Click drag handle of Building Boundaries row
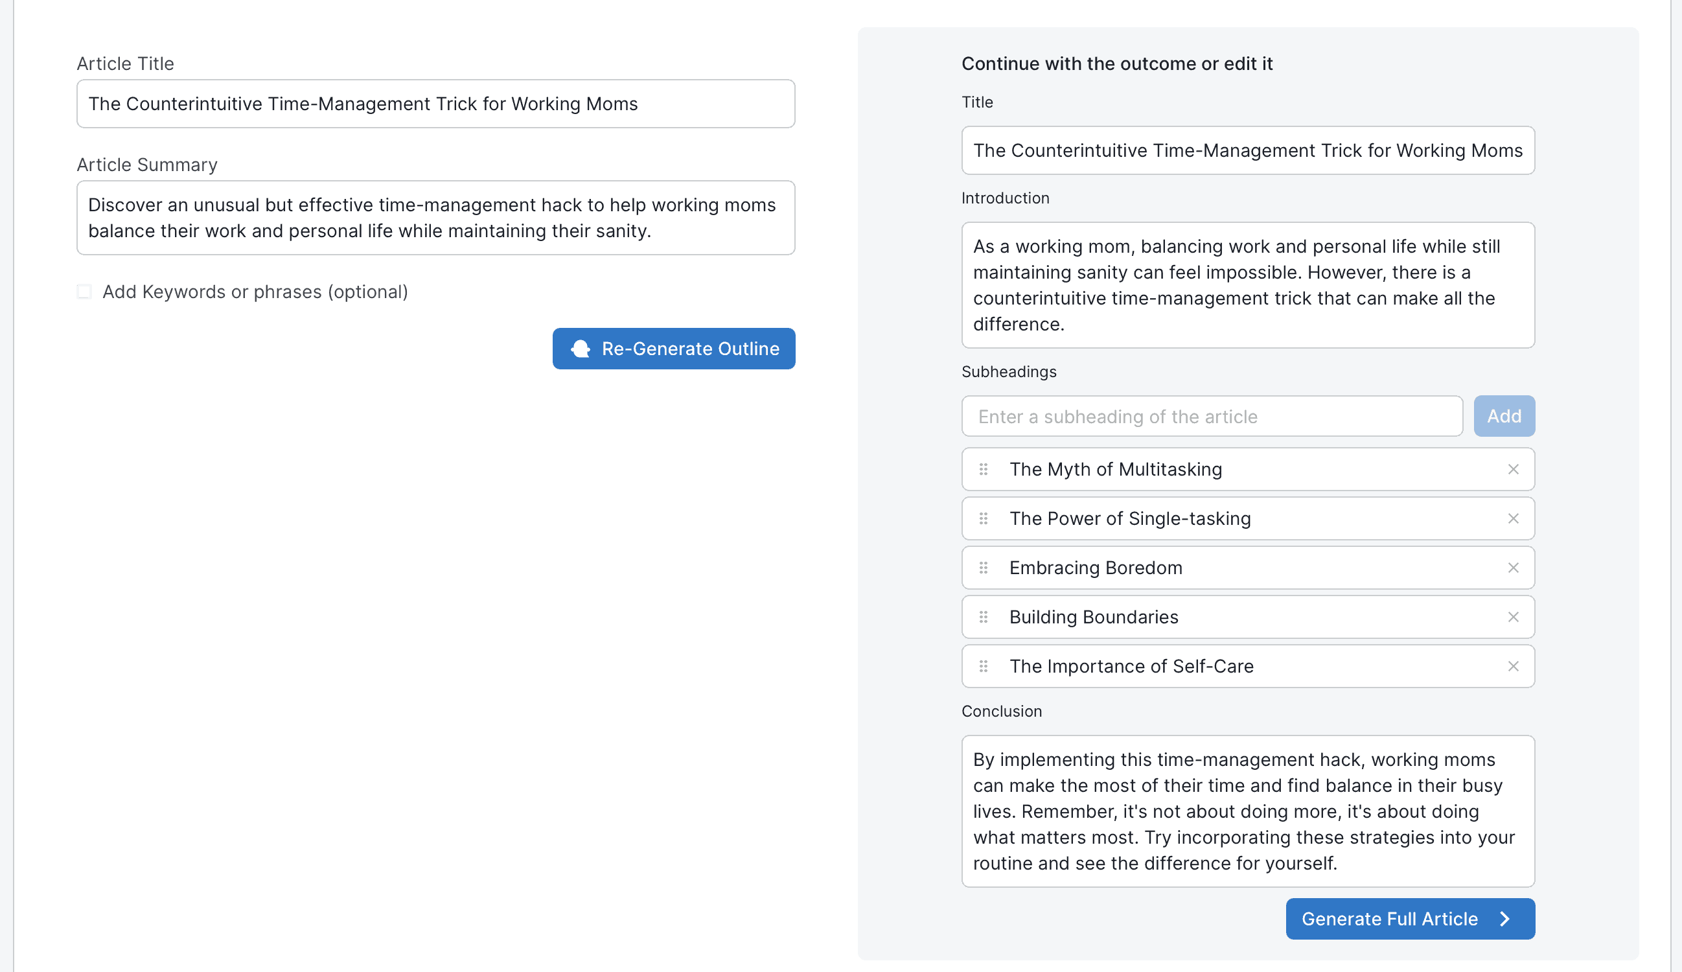 [983, 617]
